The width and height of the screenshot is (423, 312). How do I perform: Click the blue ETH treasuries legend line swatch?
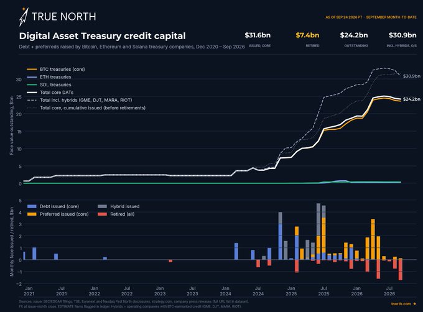click(32, 77)
